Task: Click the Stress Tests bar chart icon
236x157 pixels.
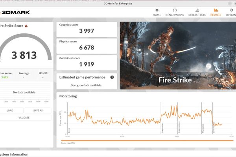Action: [197, 10]
